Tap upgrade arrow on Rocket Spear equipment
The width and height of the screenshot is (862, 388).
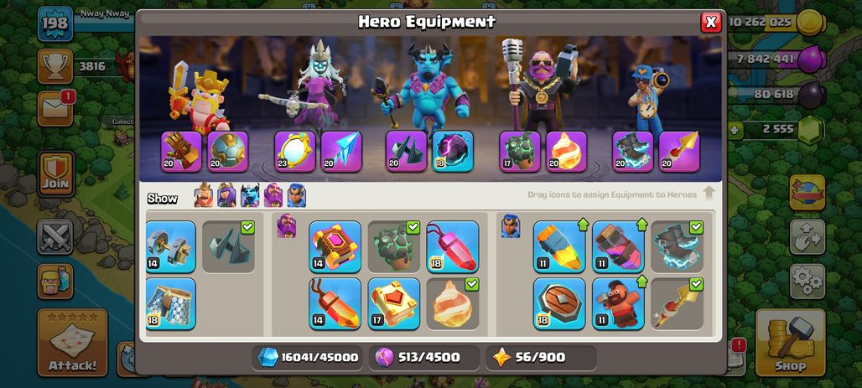[x=583, y=225]
